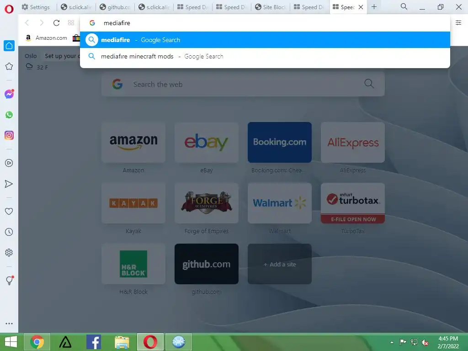Open Amazon.com bookmark in bookmarks bar
Image resolution: width=468 pixels, height=351 pixels.
pyautogui.click(x=47, y=38)
